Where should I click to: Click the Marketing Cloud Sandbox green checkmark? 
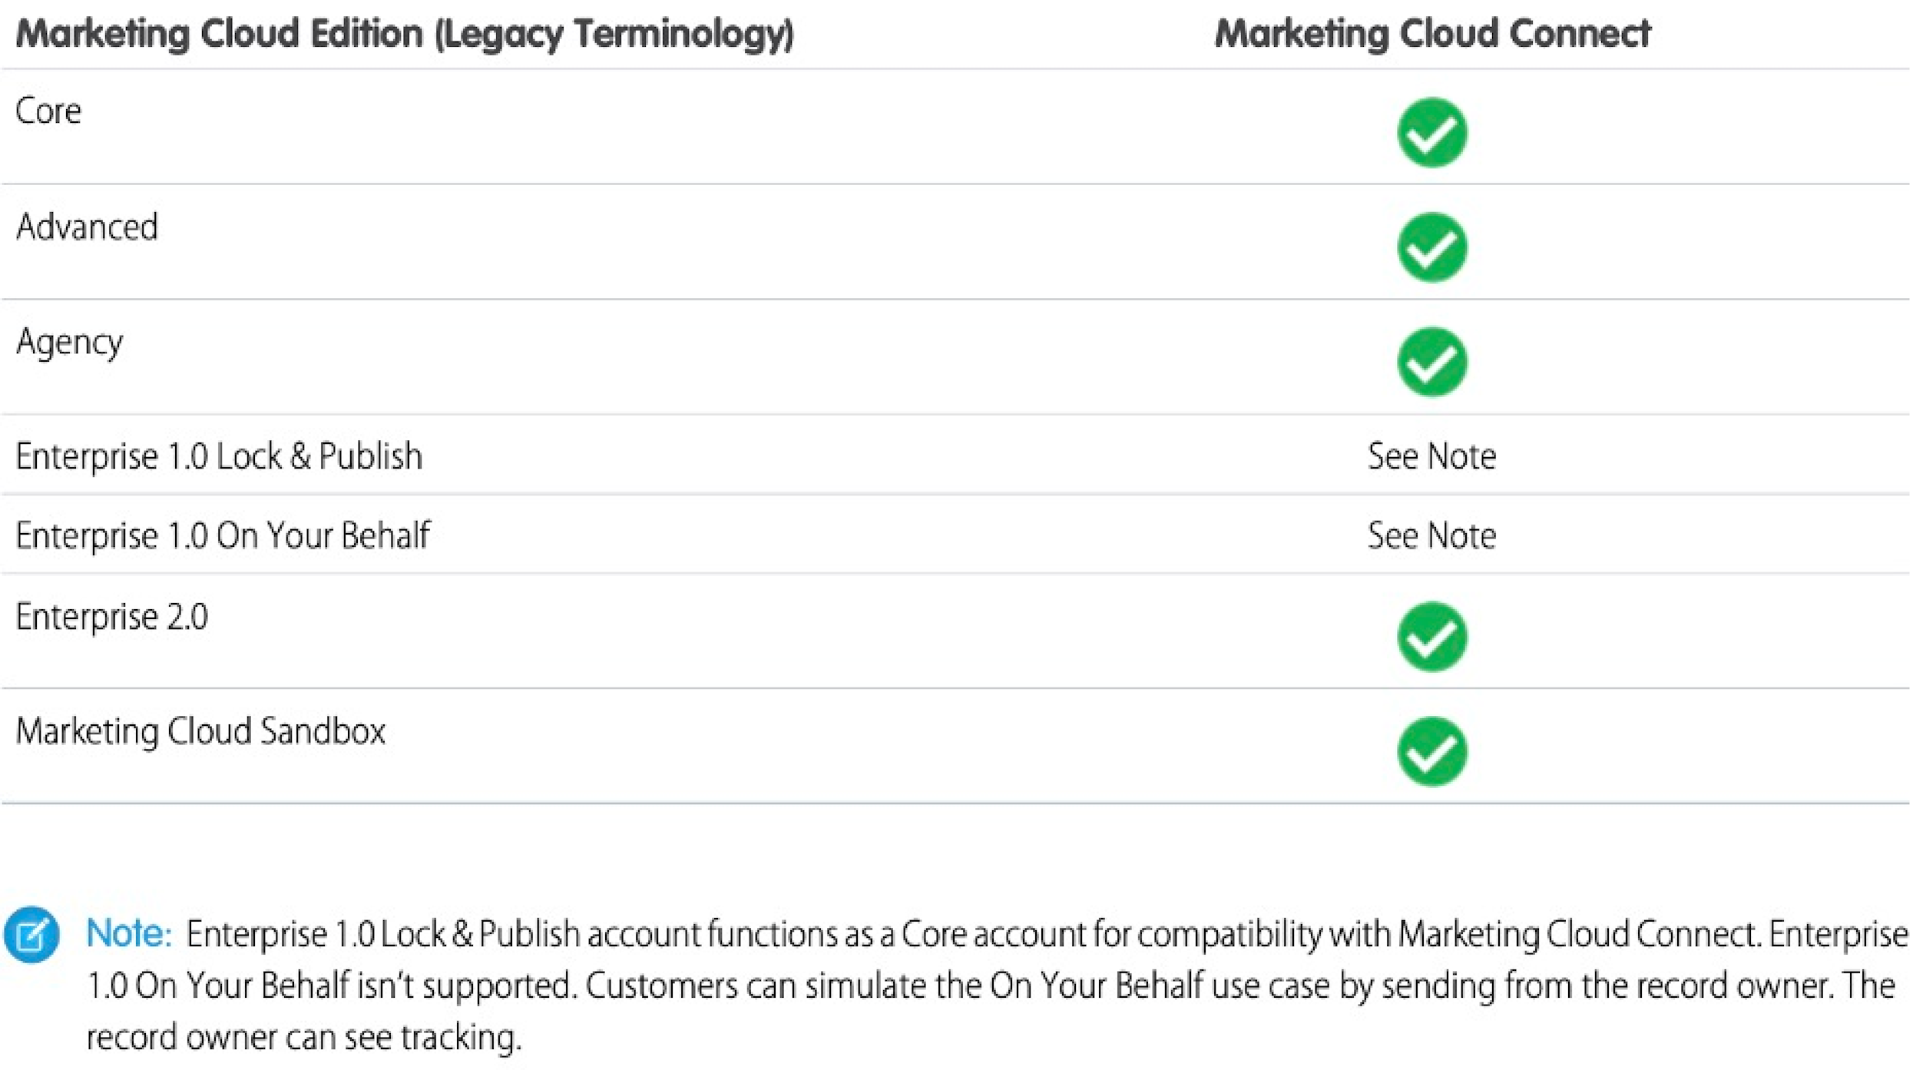click(x=1431, y=751)
